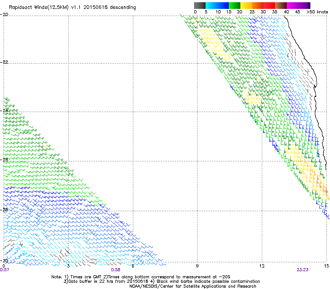This screenshot has width=330, height=289.
Task: Click the longitude 6 axis label
Action: 133,266
